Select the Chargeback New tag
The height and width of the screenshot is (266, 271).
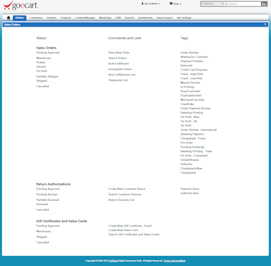click(191, 168)
